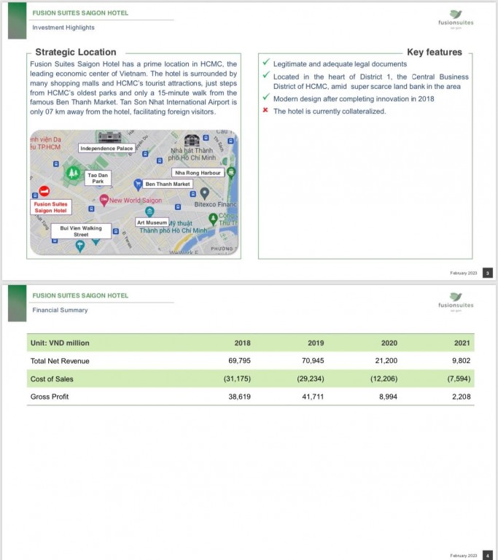Click the 'Fusion Suites Saigon Hotel' red map label

pos(51,207)
